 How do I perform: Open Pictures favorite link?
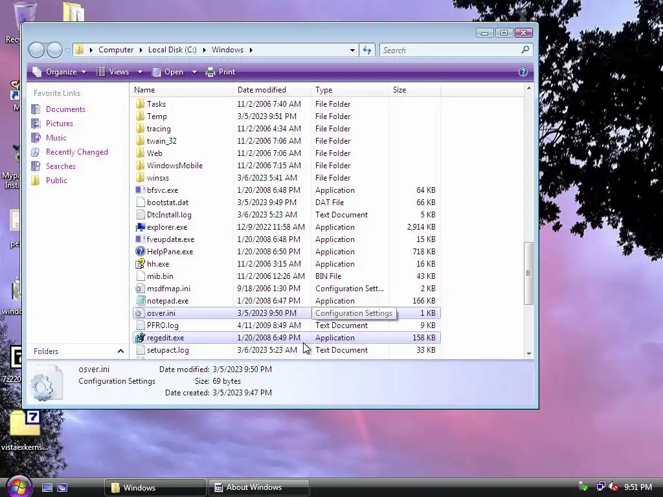tap(59, 124)
